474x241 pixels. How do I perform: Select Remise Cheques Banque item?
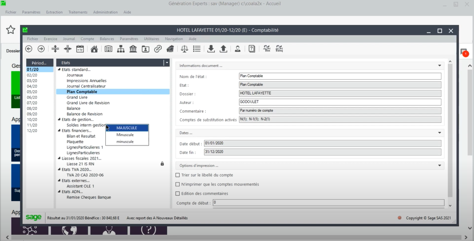click(x=89, y=197)
